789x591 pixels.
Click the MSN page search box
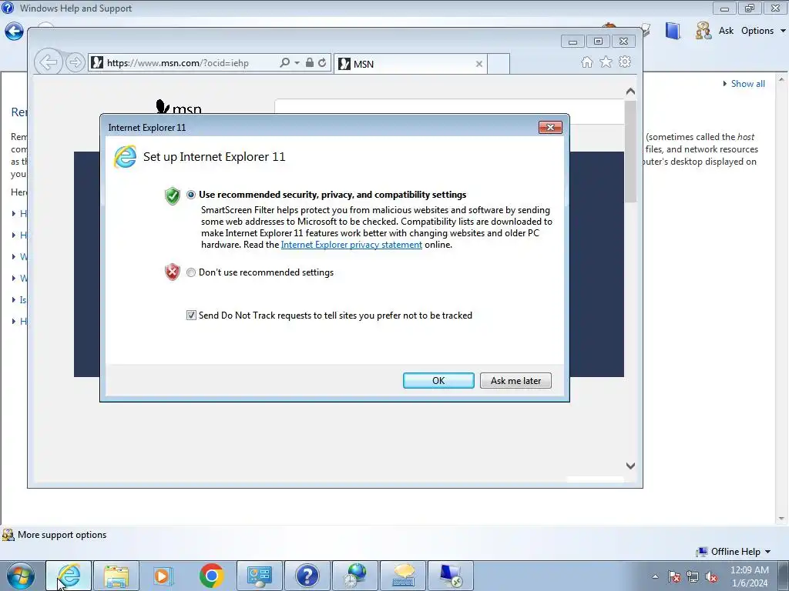449,111
